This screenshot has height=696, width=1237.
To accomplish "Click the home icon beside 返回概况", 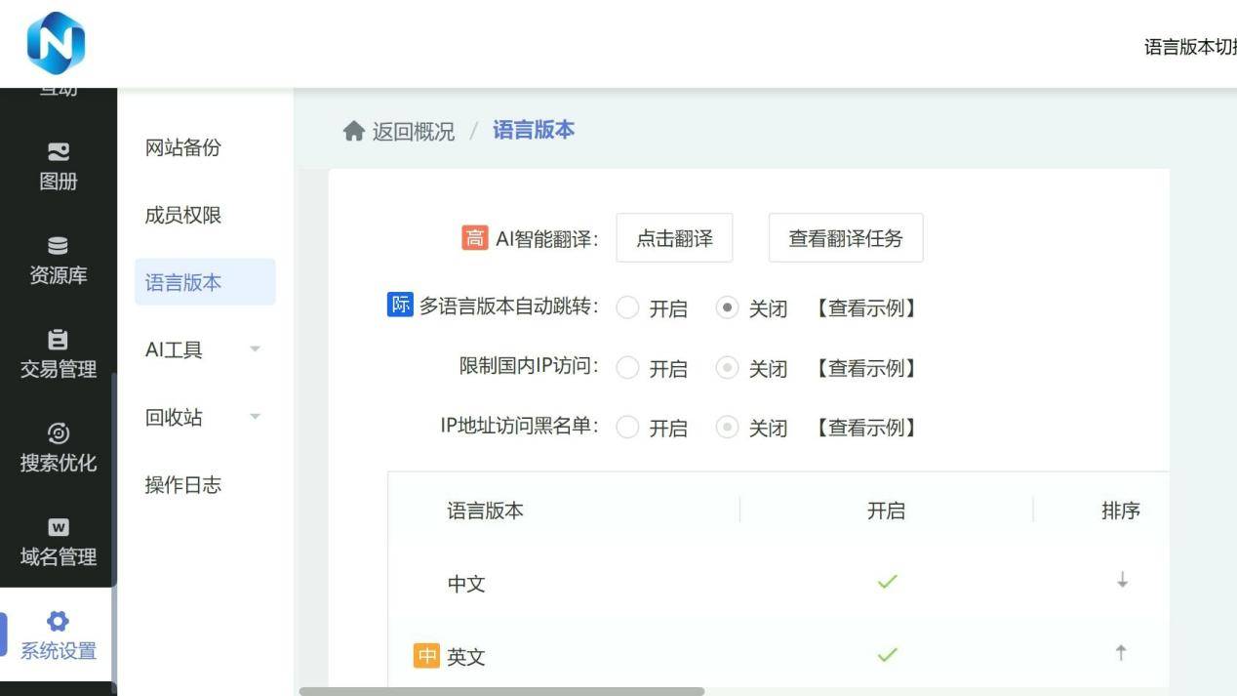I will tap(353, 131).
